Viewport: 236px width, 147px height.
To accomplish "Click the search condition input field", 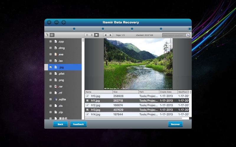I will pyautogui.click(x=174, y=35).
